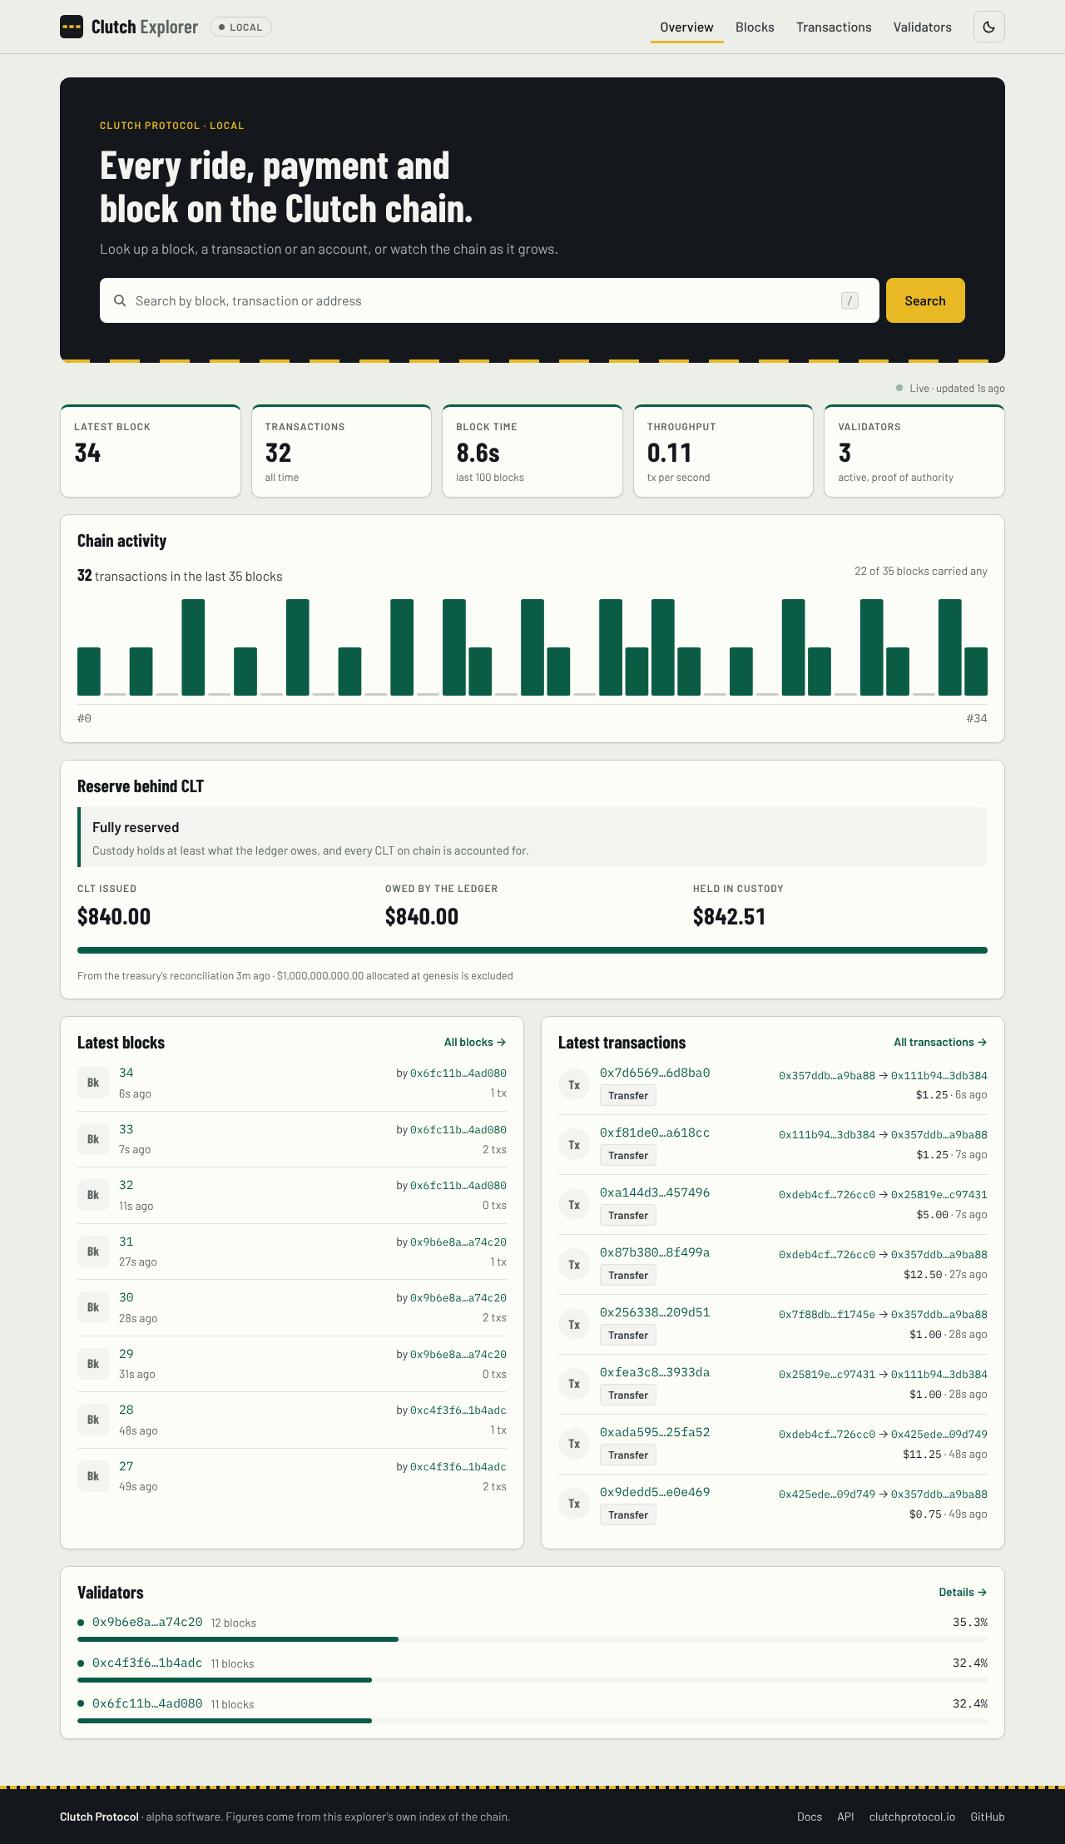The image size is (1065, 1844).
Task: Click the "Live · updated 1s ago" status
Action: 950,389
